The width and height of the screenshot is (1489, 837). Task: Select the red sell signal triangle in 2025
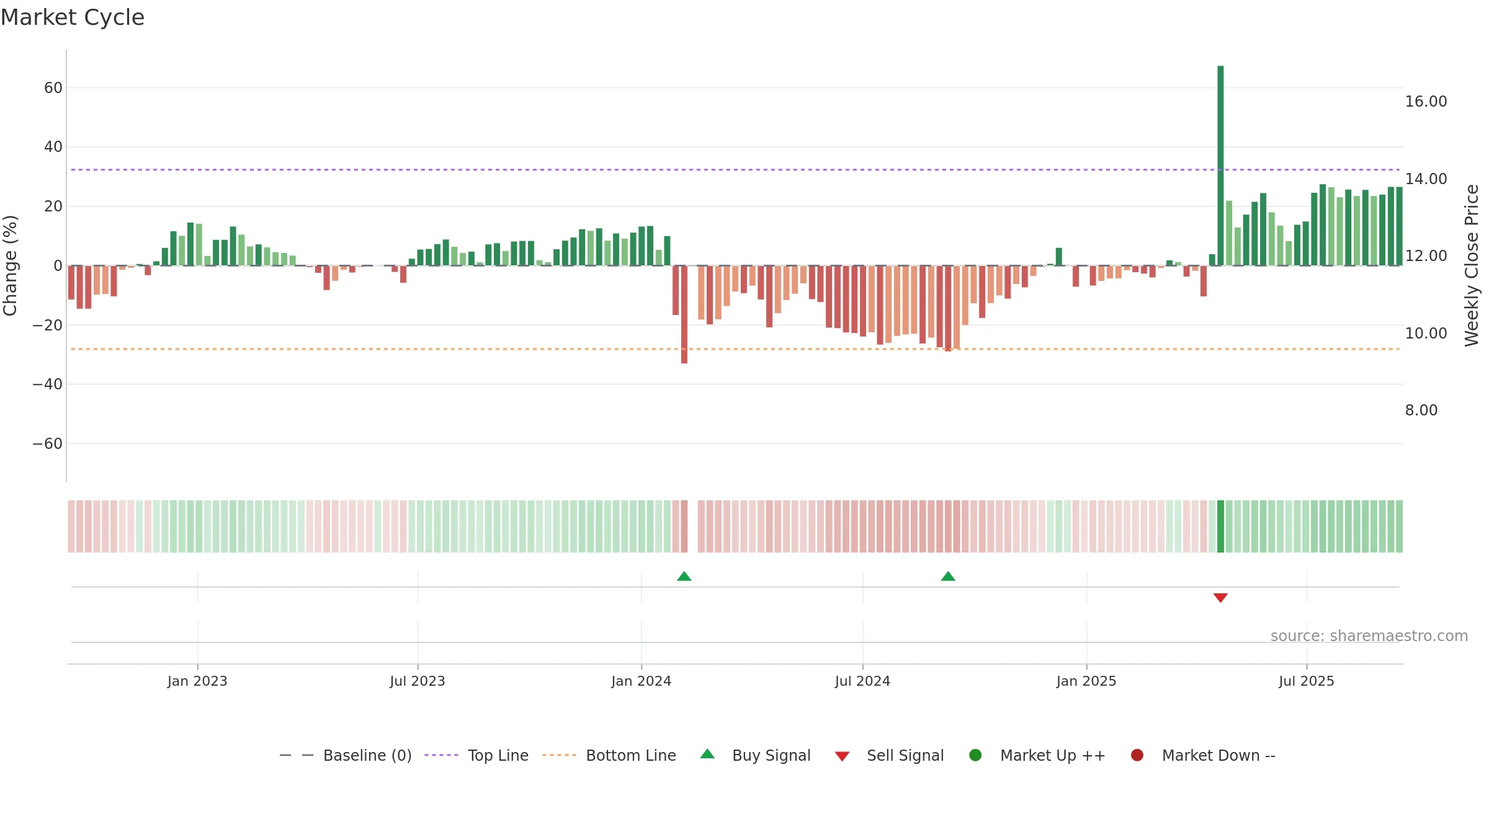point(1220,598)
